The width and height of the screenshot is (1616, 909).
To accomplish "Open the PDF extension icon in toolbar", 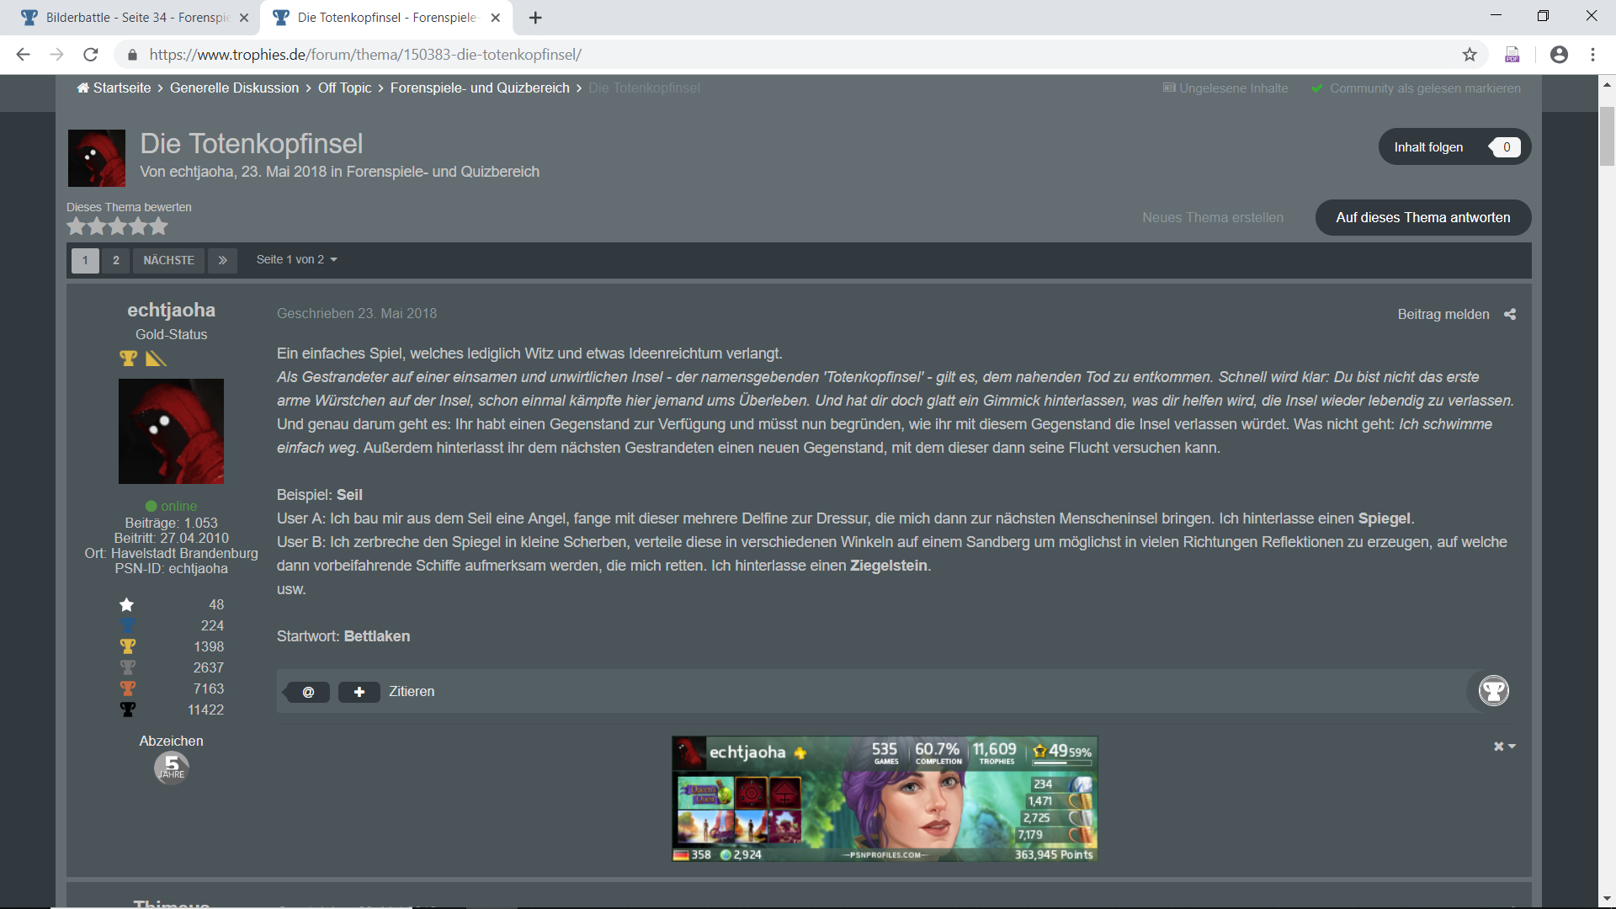I will pyautogui.click(x=1512, y=55).
